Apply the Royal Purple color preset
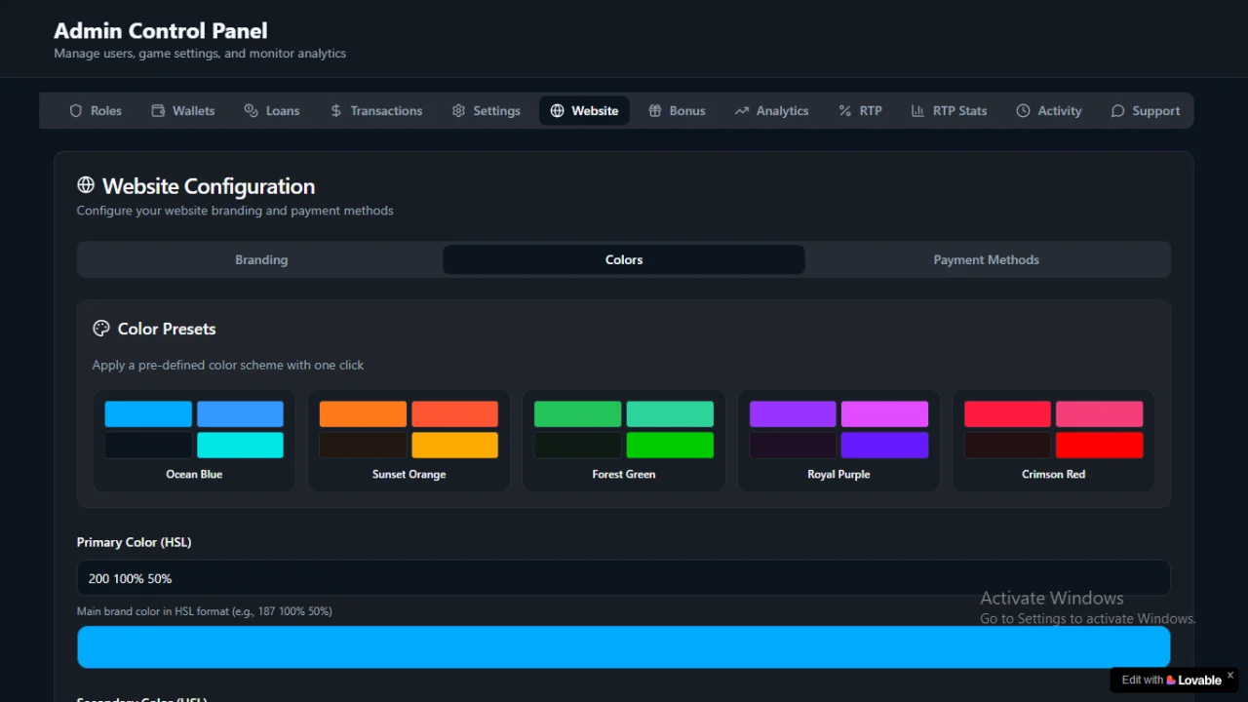The height and width of the screenshot is (702, 1248). coord(838,441)
